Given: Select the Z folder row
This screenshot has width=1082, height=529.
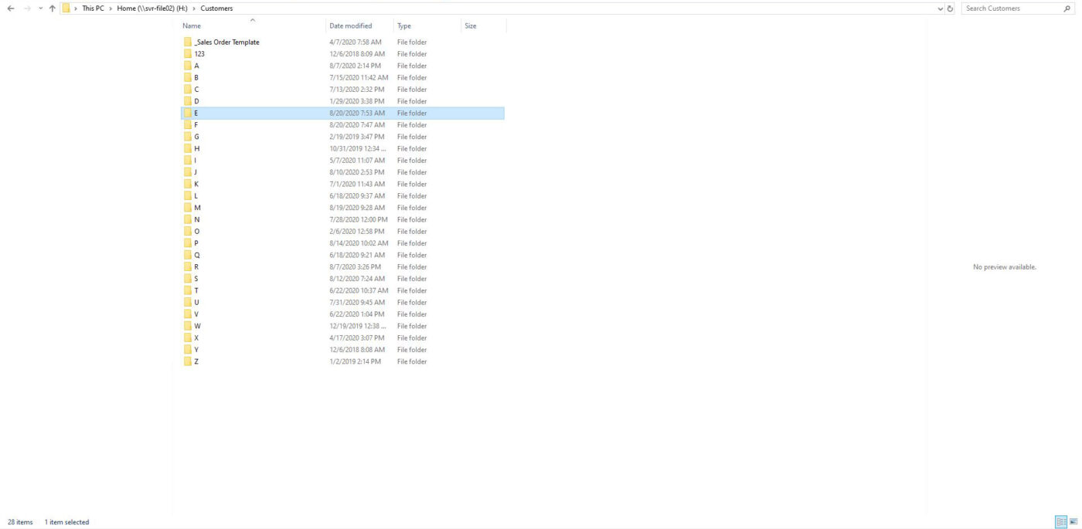Looking at the screenshot, I should pyautogui.click(x=196, y=361).
